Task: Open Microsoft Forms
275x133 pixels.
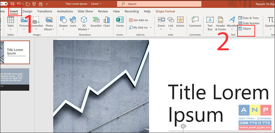Action: [120, 22]
